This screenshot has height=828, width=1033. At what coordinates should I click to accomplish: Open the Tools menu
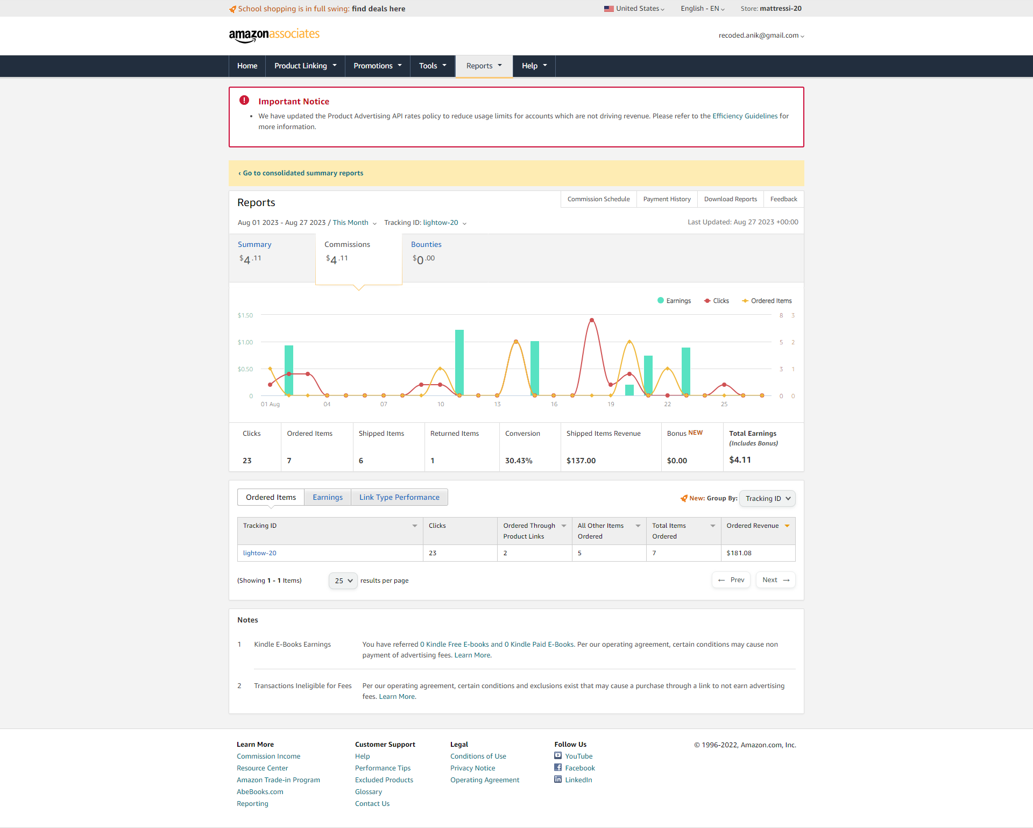coord(433,66)
